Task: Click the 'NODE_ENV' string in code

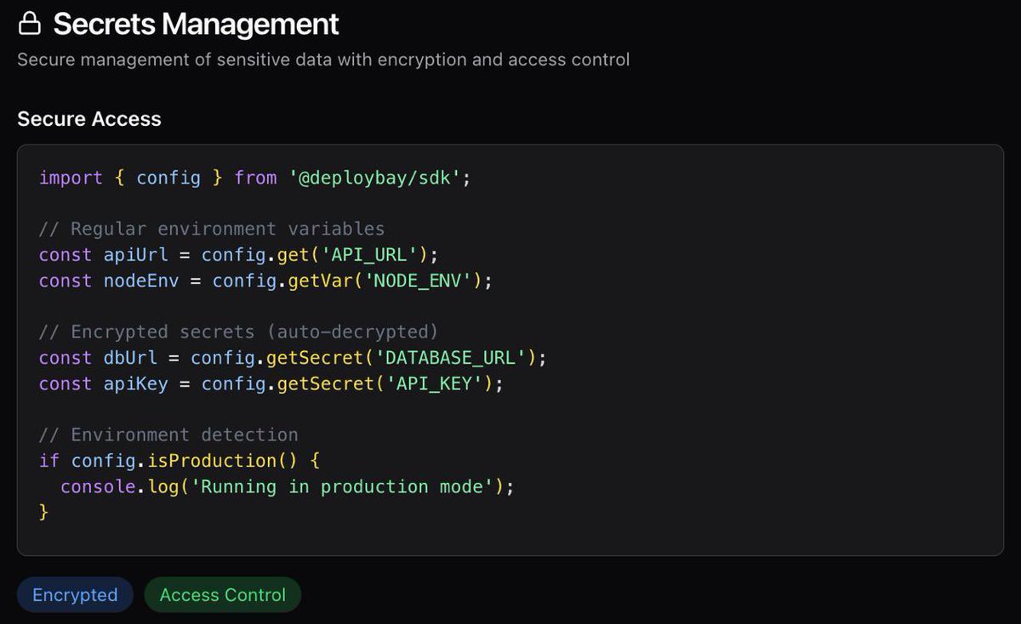Action: coord(418,281)
